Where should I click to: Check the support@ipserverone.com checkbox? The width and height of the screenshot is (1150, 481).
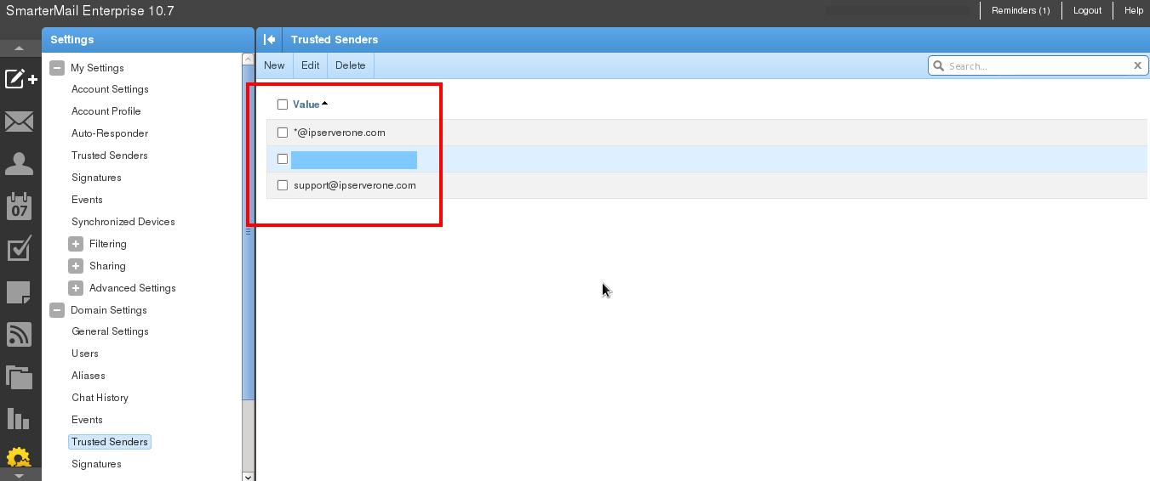point(283,185)
